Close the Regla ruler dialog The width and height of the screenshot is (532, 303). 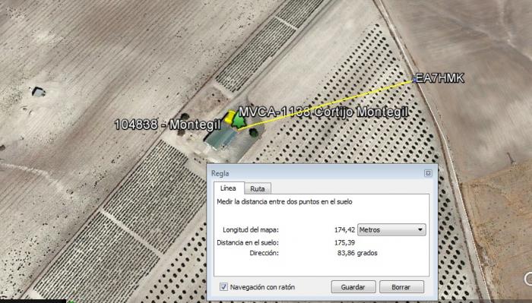pyautogui.click(x=428, y=173)
